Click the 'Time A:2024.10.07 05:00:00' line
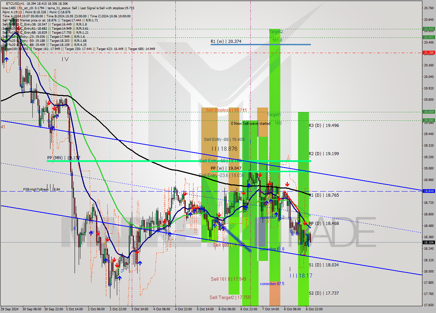This screenshot has width=436, height=313. pyautogui.click(x=22, y=16)
